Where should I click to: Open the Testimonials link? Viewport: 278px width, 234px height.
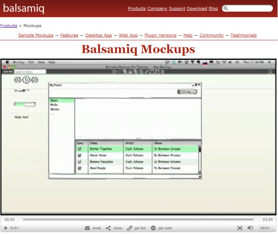(243, 35)
